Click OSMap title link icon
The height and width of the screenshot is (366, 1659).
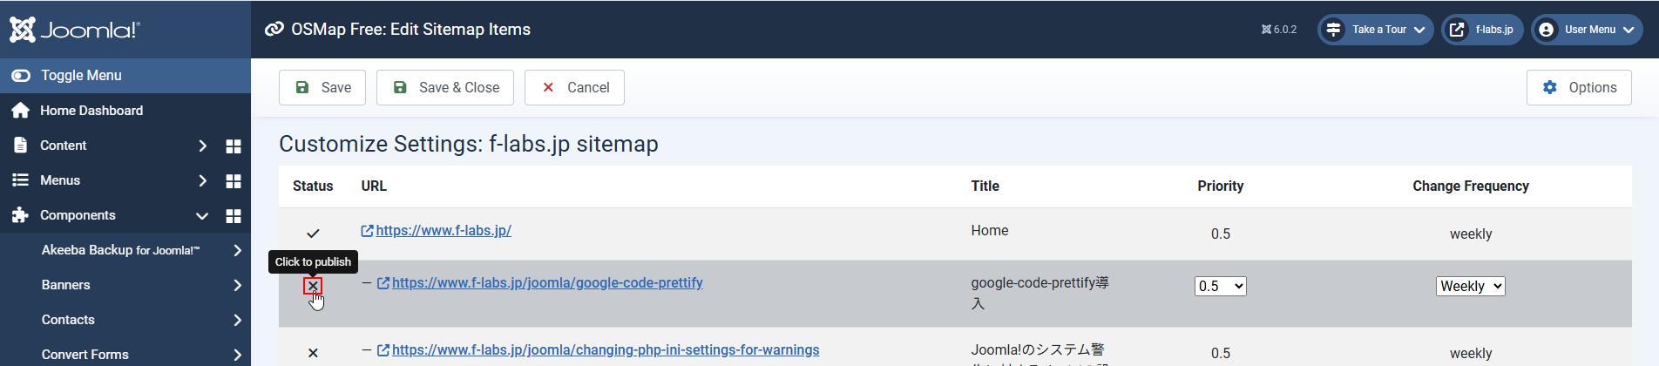pyautogui.click(x=274, y=30)
